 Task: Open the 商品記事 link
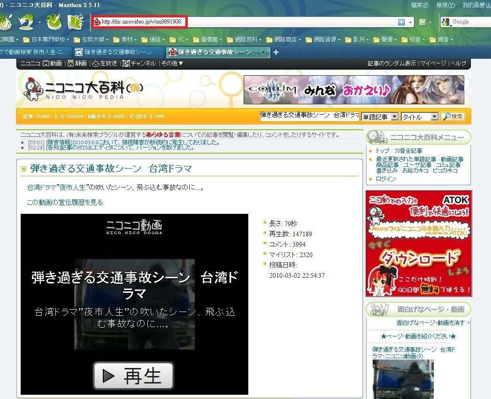[x=387, y=165]
